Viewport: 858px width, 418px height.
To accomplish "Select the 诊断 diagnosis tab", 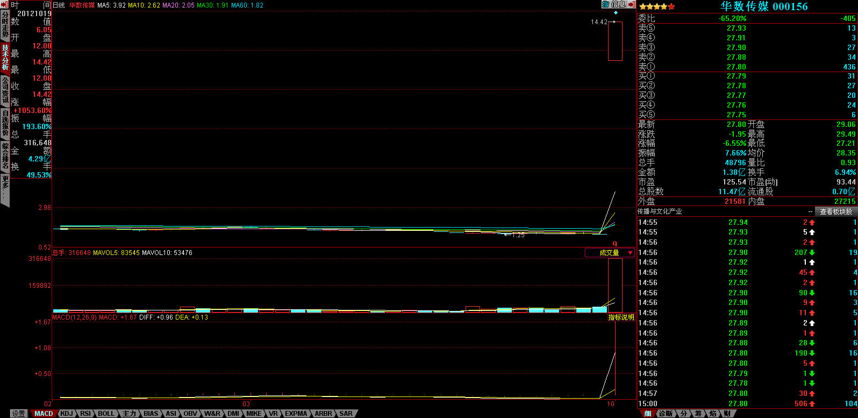I will point(666,414).
